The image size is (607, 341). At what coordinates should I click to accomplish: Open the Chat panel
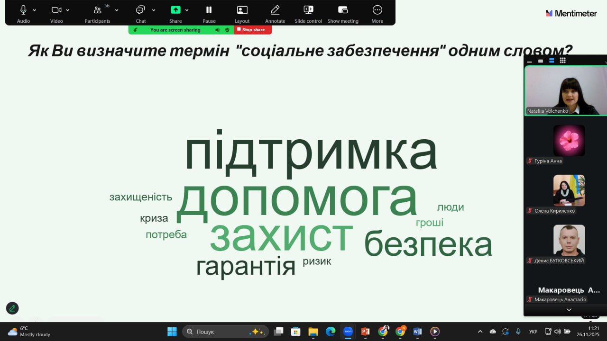tap(140, 10)
